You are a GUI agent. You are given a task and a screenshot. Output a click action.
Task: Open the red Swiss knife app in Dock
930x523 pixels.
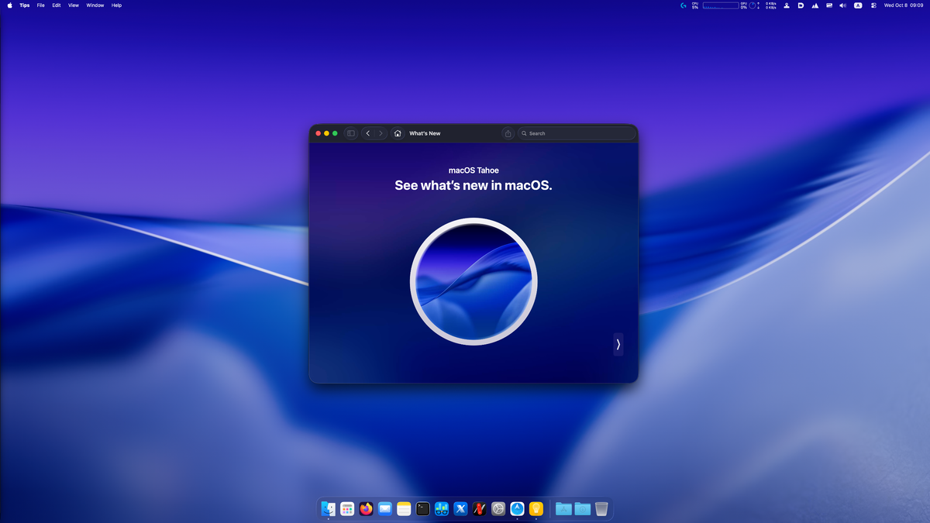(x=479, y=508)
